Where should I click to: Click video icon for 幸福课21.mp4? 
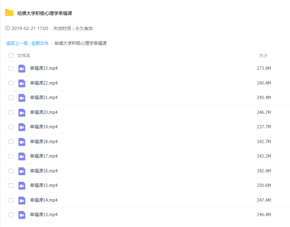click(x=22, y=98)
